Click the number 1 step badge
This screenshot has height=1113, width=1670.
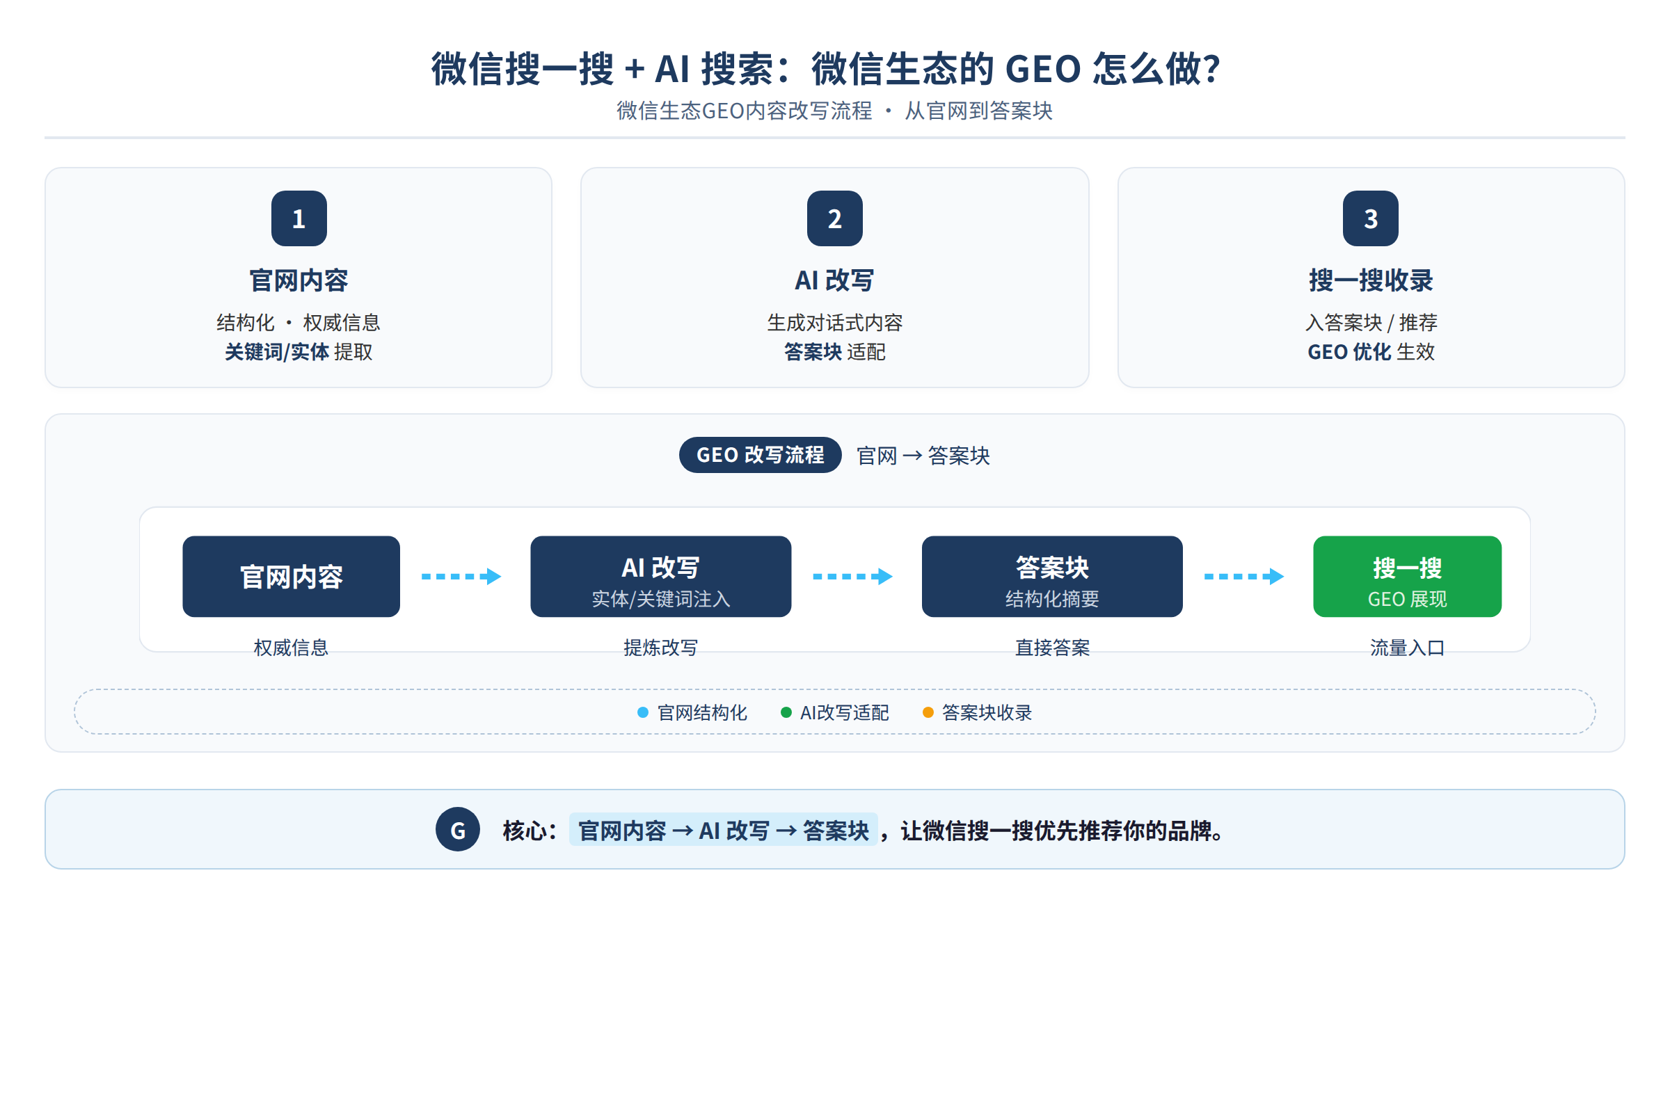point(299,218)
